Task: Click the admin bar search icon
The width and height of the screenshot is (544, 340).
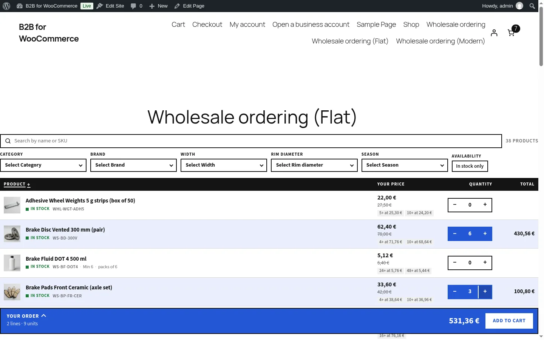Action: pos(532,6)
